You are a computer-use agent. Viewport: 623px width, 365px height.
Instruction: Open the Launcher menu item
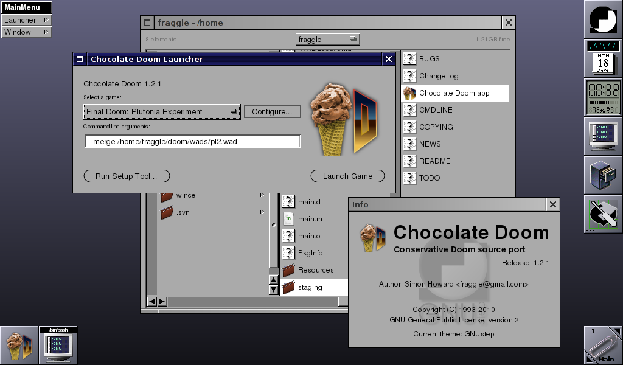click(26, 20)
